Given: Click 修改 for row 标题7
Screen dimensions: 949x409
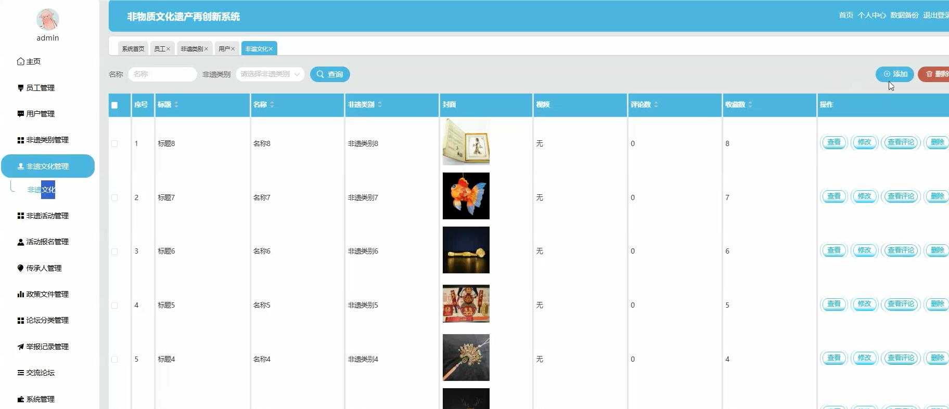Looking at the screenshot, I should 864,196.
